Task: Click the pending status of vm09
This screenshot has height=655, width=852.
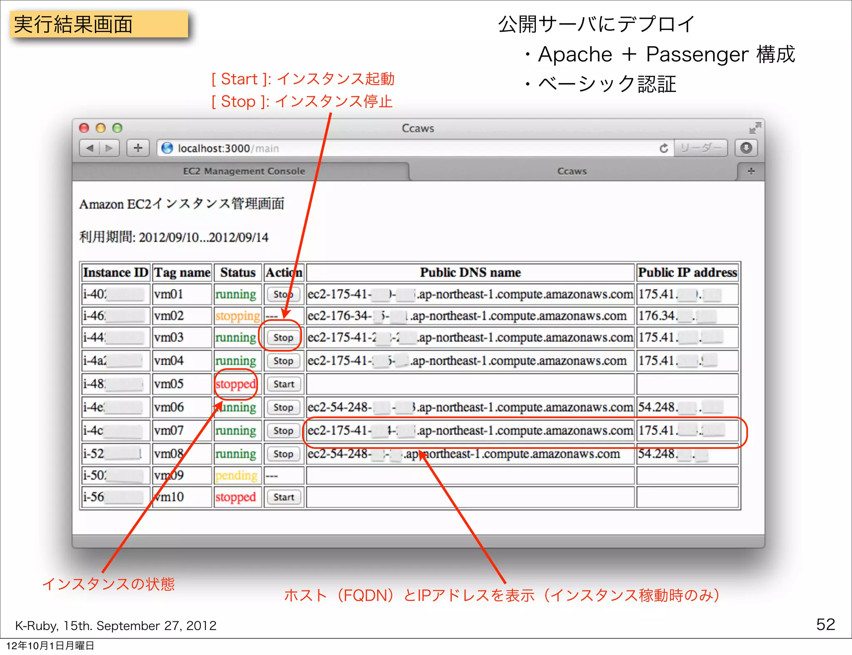Action: [x=236, y=475]
